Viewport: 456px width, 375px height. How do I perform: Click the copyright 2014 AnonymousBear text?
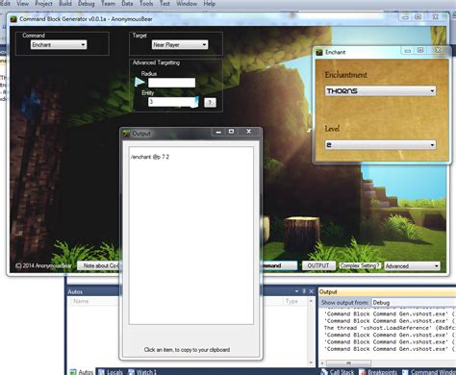pyautogui.click(x=43, y=266)
